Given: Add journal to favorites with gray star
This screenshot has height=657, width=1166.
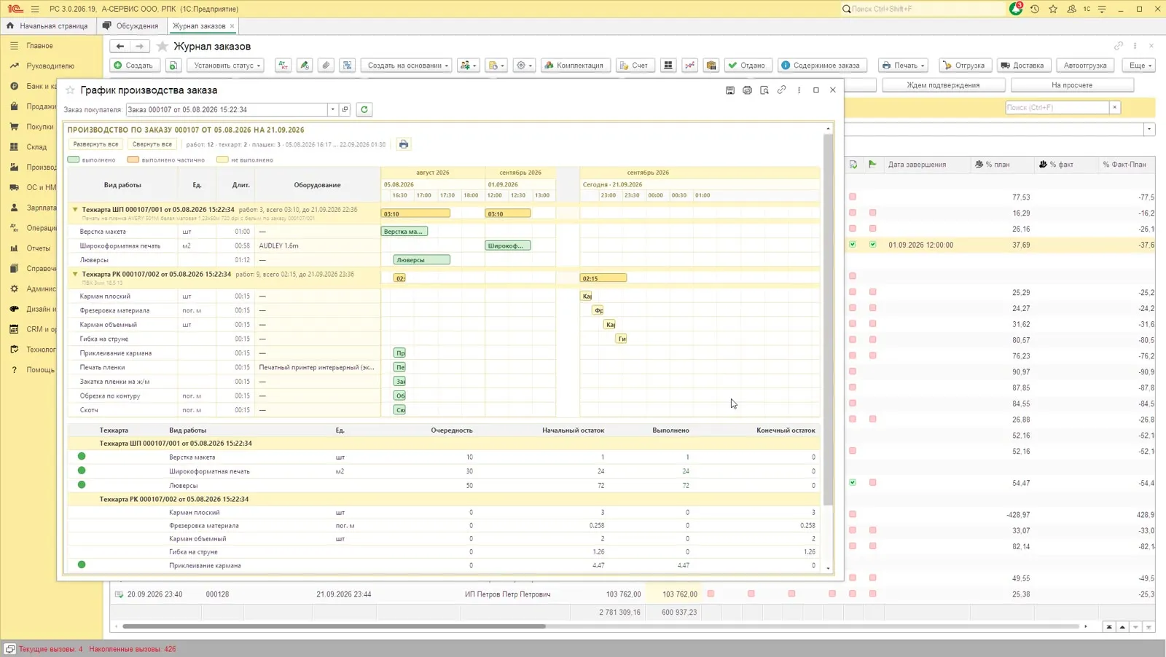Looking at the screenshot, I should coord(163,46).
